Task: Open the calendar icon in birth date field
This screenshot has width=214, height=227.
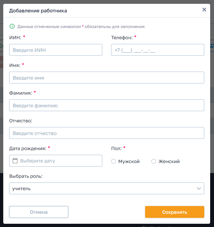Action: click(x=15, y=161)
